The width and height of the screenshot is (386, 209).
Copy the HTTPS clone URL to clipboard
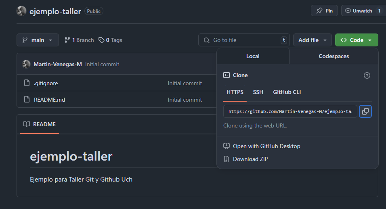[365, 111]
